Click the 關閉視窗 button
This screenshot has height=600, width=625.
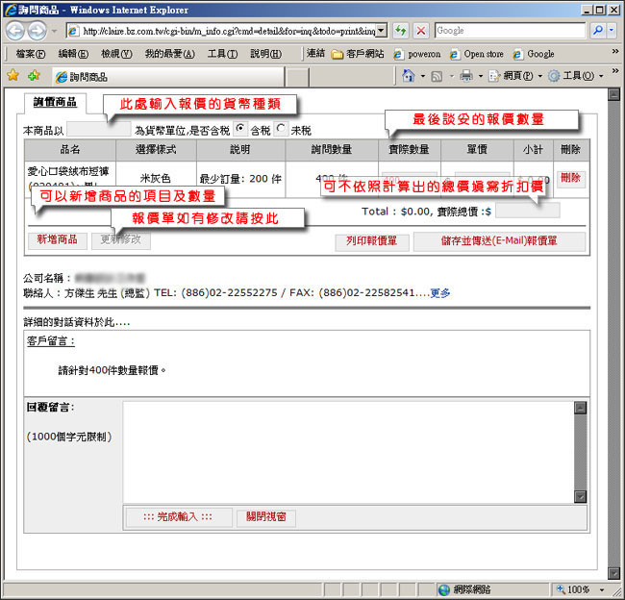coord(265,517)
